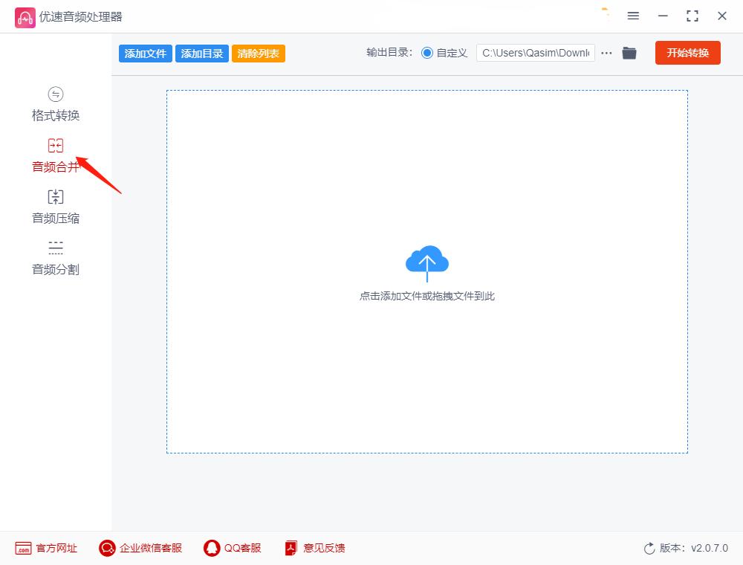This screenshot has width=743, height=565.
Task: Click 点击添加文件或拖拽文件到此 text
Action: [427, 296]
